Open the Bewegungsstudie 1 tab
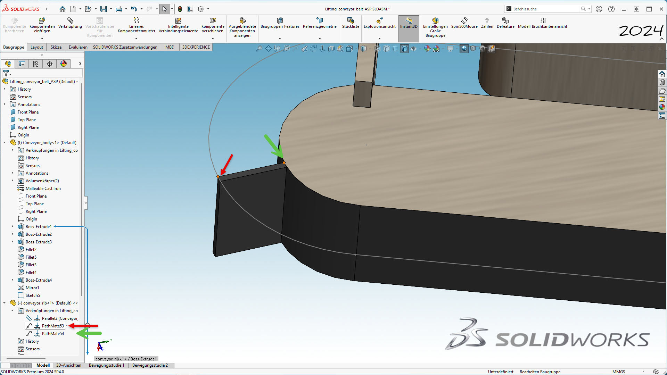667x375 pixels. pyautogui.click(x=106, y=365)
